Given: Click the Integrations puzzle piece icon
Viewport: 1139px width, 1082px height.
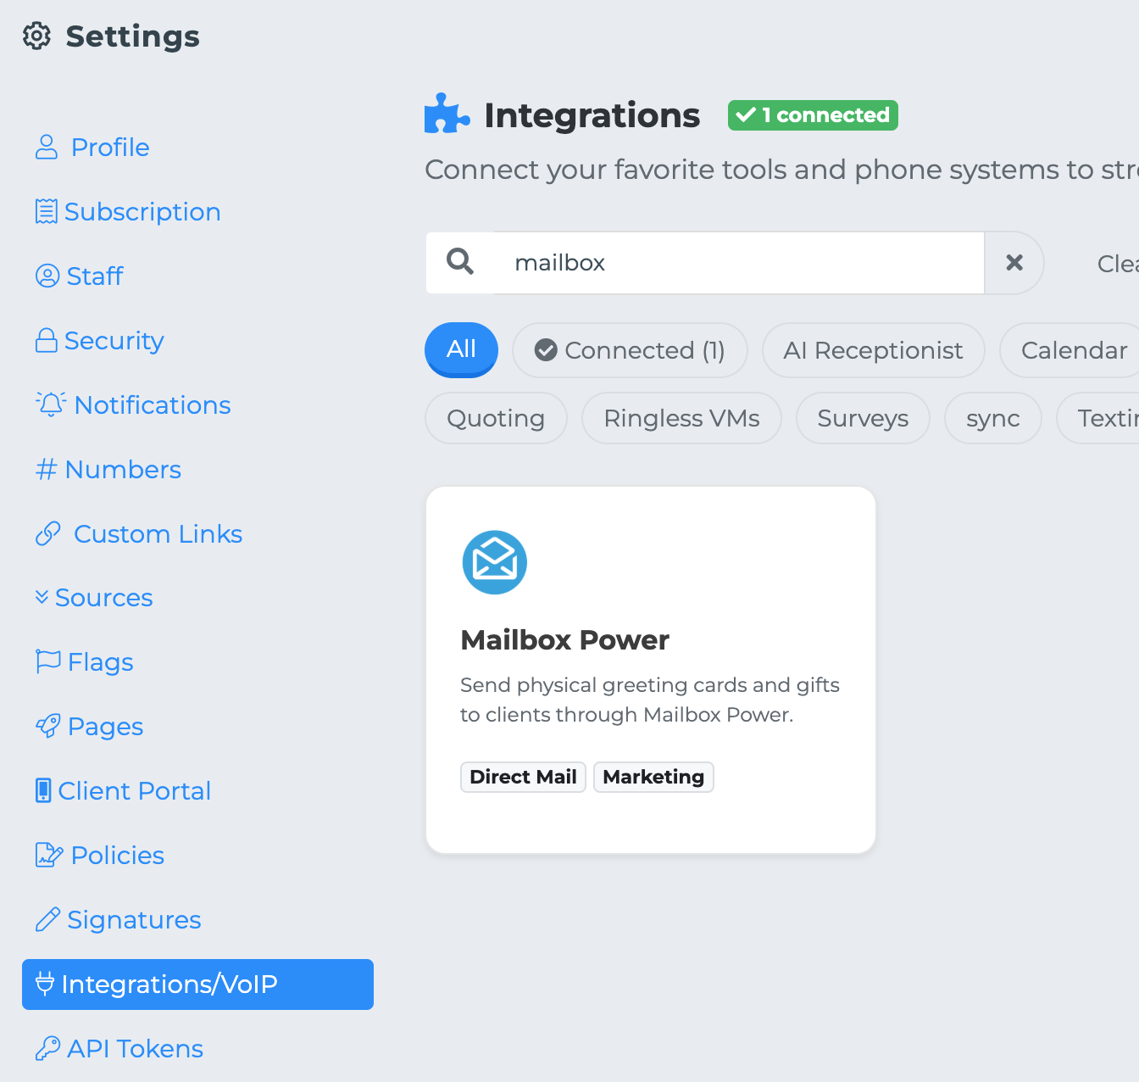Looking at the screenshot, I should click(447, 114).
